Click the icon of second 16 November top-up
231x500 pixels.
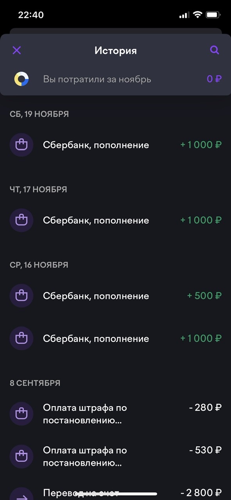pos(21,338)
